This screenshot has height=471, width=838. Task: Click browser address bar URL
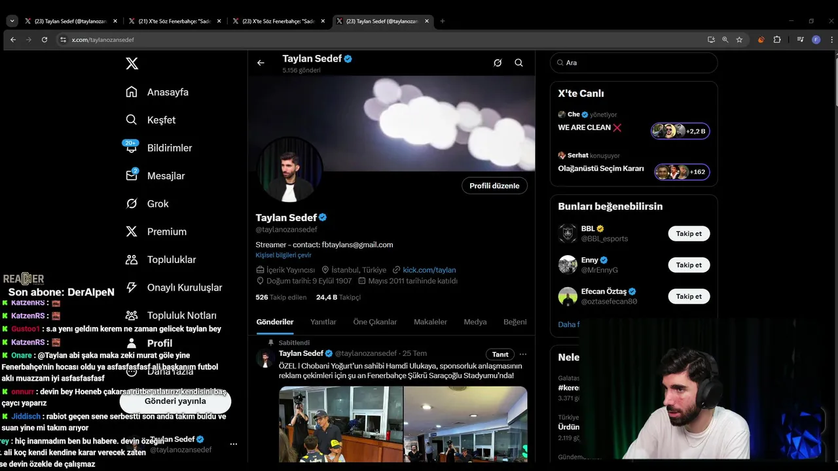[103, 39]
